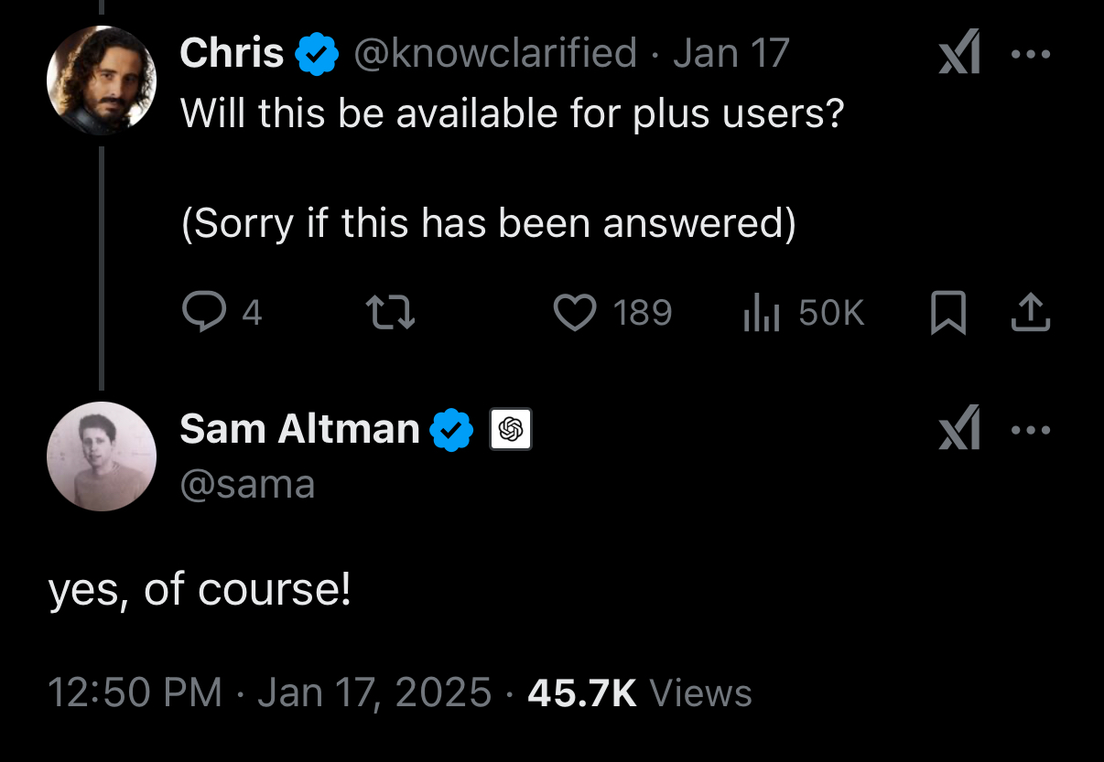The image size is (1104, 762).
Task: Click Chris display name
Action: (233, 53)
